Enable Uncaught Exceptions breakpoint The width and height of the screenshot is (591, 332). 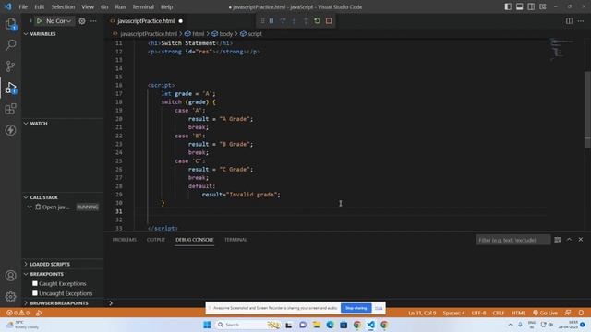point(35,293)
